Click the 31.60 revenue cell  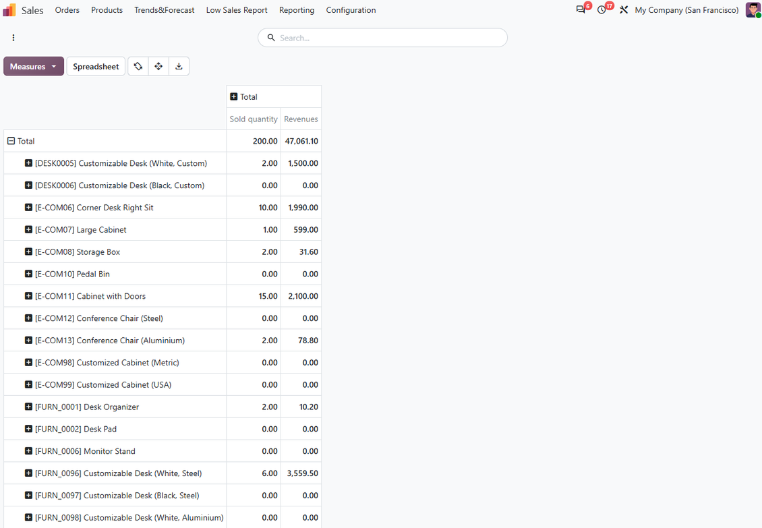tap(301, 252)
